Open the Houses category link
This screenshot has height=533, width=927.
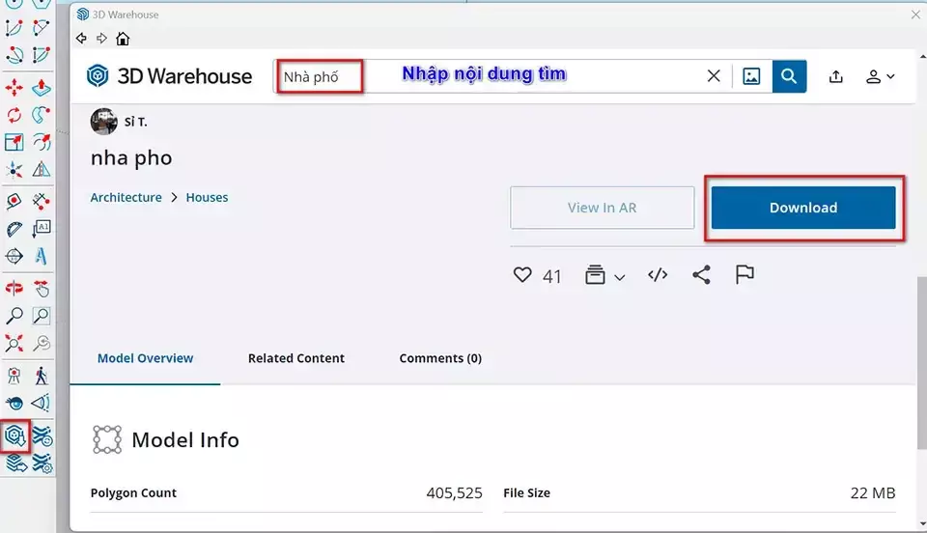click(x=207, y=197)
